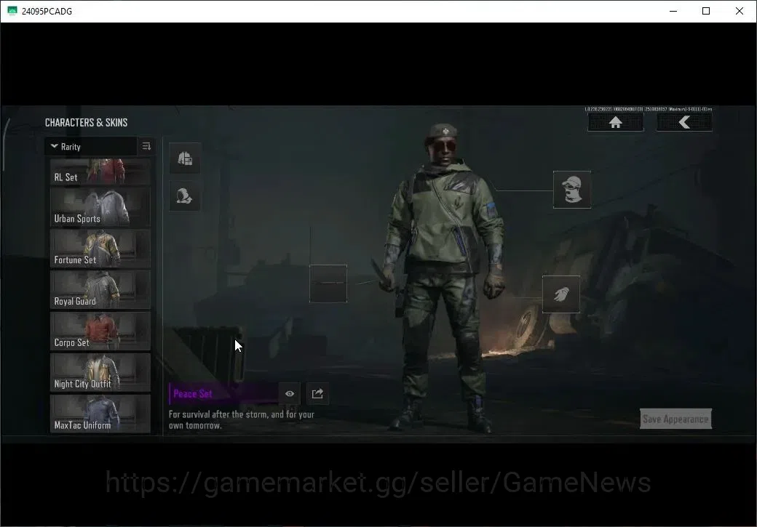Image resolution: width=757 pixels, height=527 pixels.
Task: Open the Rarity sort dropdown
Action: 91,147
